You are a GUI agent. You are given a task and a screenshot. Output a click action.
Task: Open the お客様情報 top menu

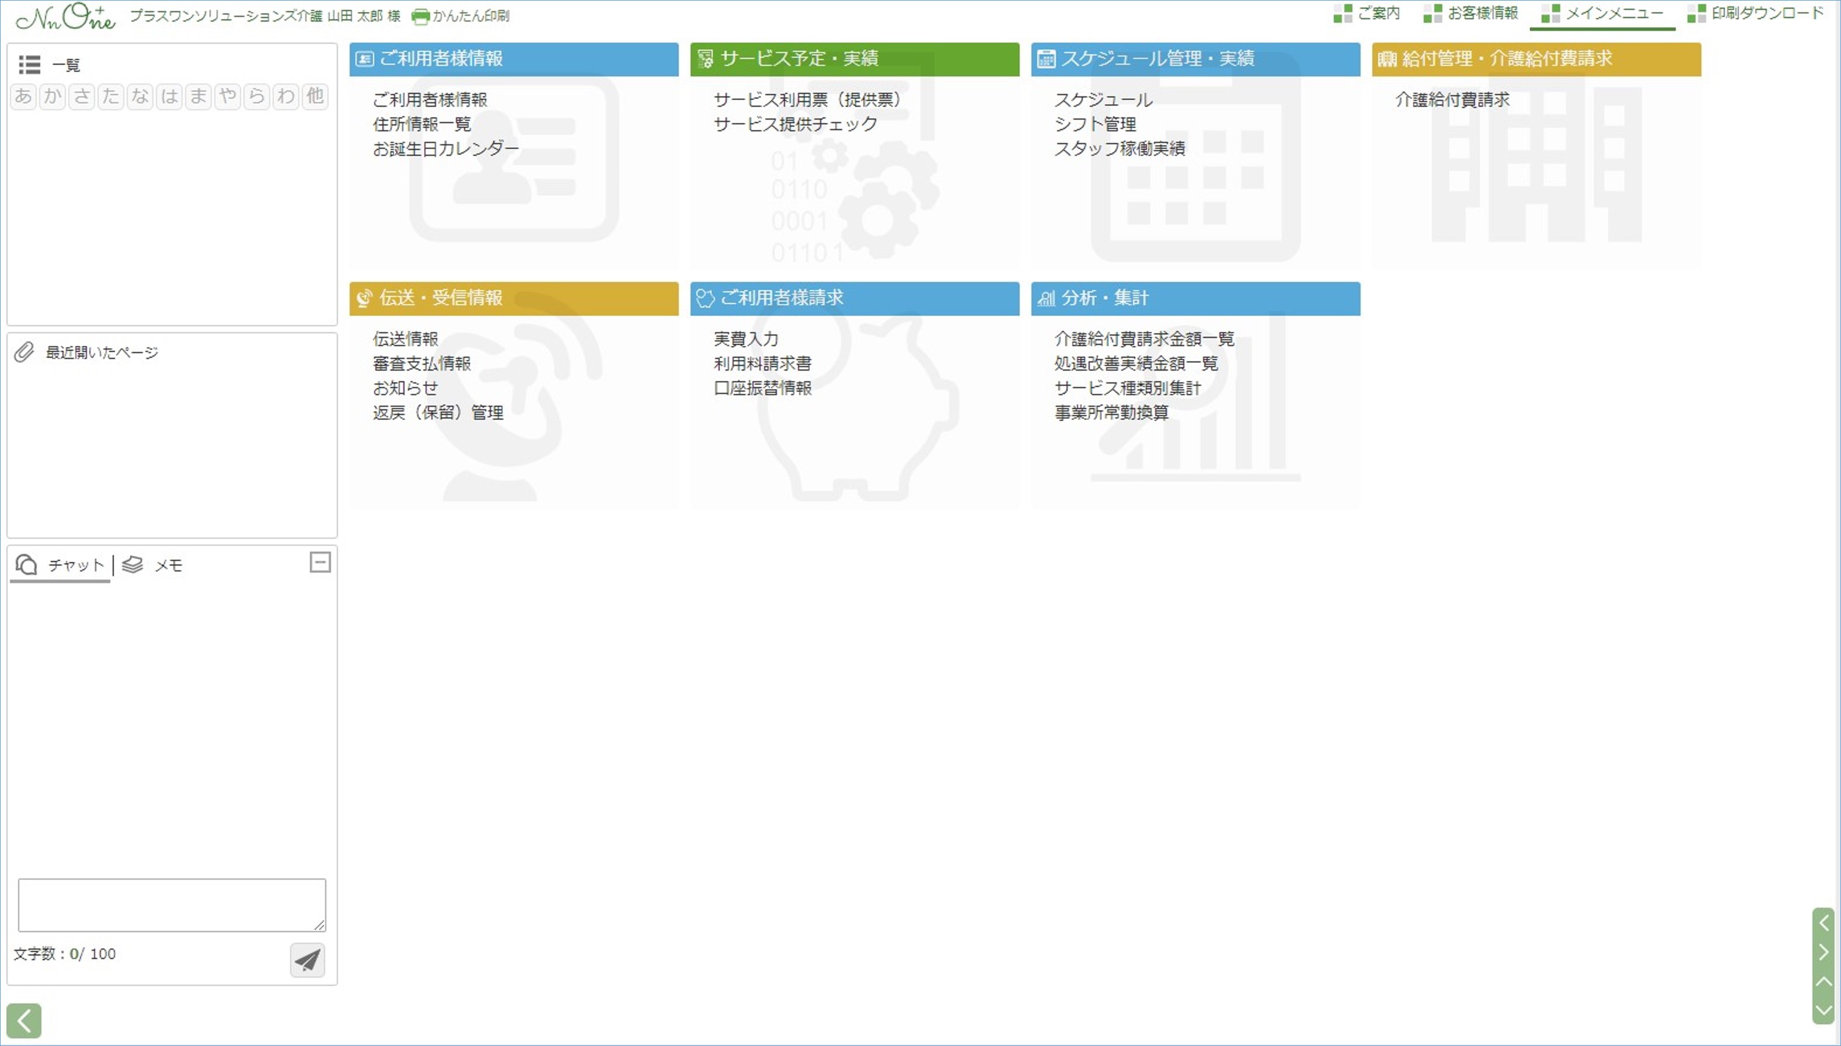pyautogui.click(x=1482, y=13)
